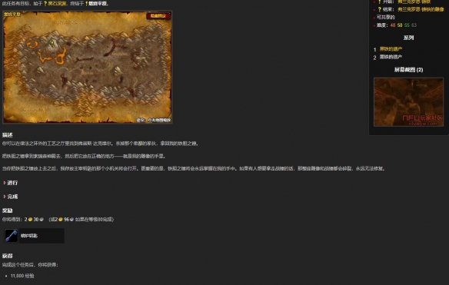Image resolution: width=449 pixels, height=285 pixels.
Task: Click the yellow question mark before 黑石深渊
Action: pyautogui.click(x=45, y=4)
